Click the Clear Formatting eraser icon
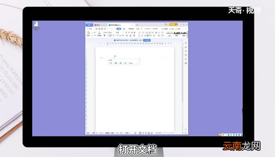275x157 pixels. (132, 33)
